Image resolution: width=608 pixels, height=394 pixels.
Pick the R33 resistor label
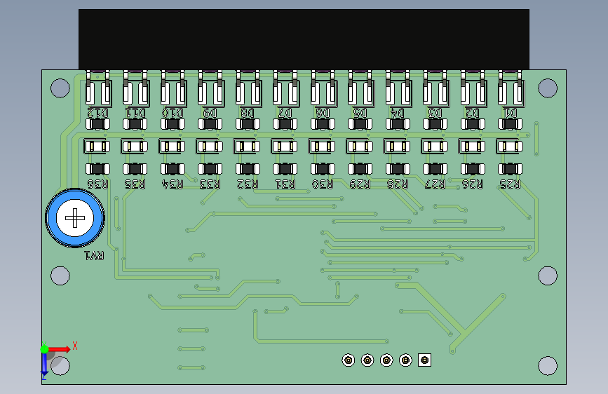pyautogui.click(x=210, y=184)
